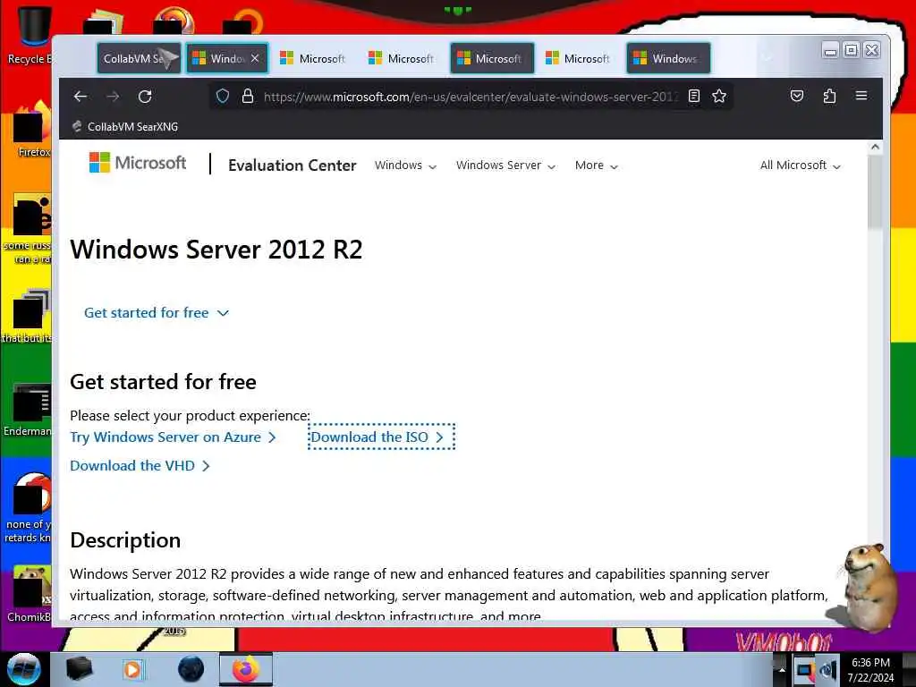
Task: Click the network tray icon
Action: [x=804, y=670]
